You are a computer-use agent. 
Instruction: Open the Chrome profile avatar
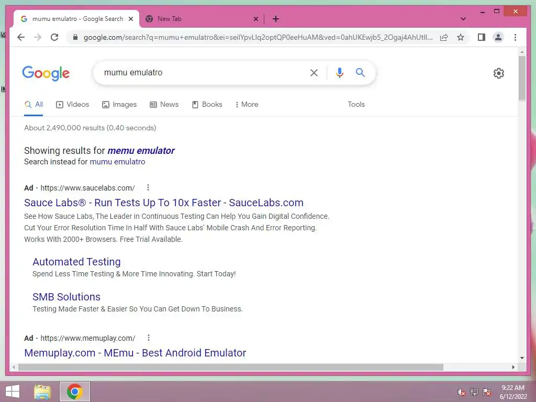tap(498, 37)
